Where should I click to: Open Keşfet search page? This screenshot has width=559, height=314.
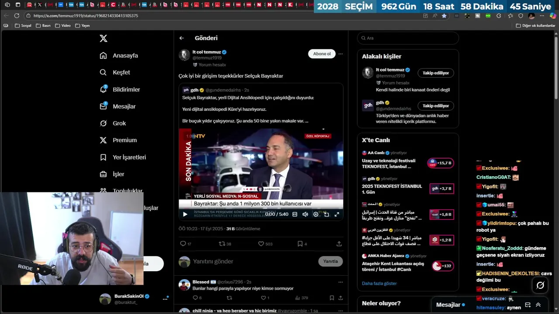pyautogui.click(x=115, y=72)
